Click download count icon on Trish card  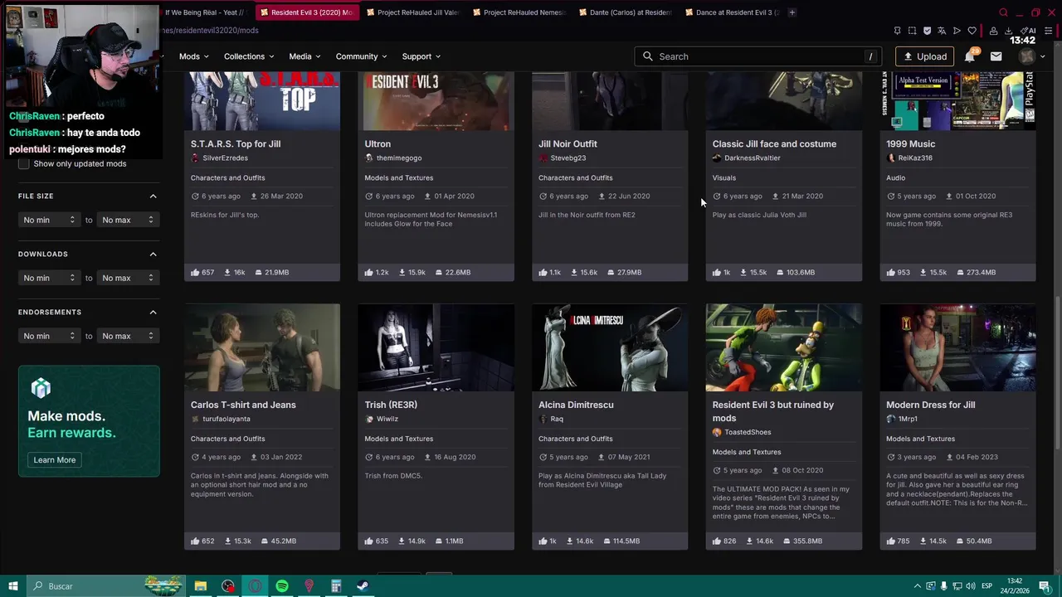[402, 541]
